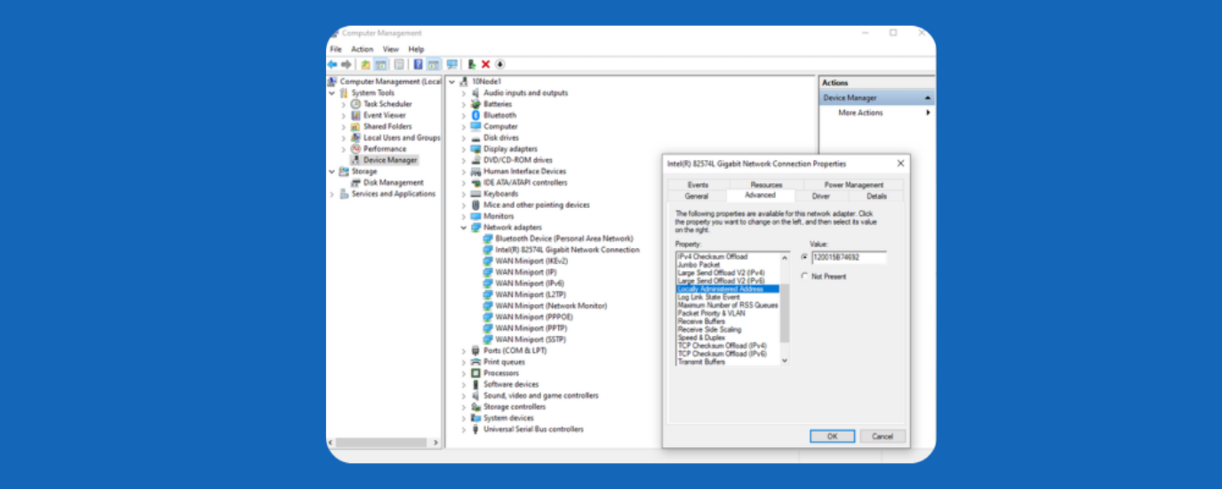Image resolution: width=1222 pixels, height=489 pixels.
Task: Click the Scan for hardware changes monitor icon
Action: [451, 65]
